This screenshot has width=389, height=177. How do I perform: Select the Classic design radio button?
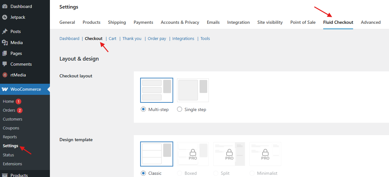pyautogui.click(x=143, y=173)
